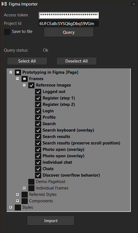Expand the Styles node
The image size is (138, 233).
[x=10, y=207]
